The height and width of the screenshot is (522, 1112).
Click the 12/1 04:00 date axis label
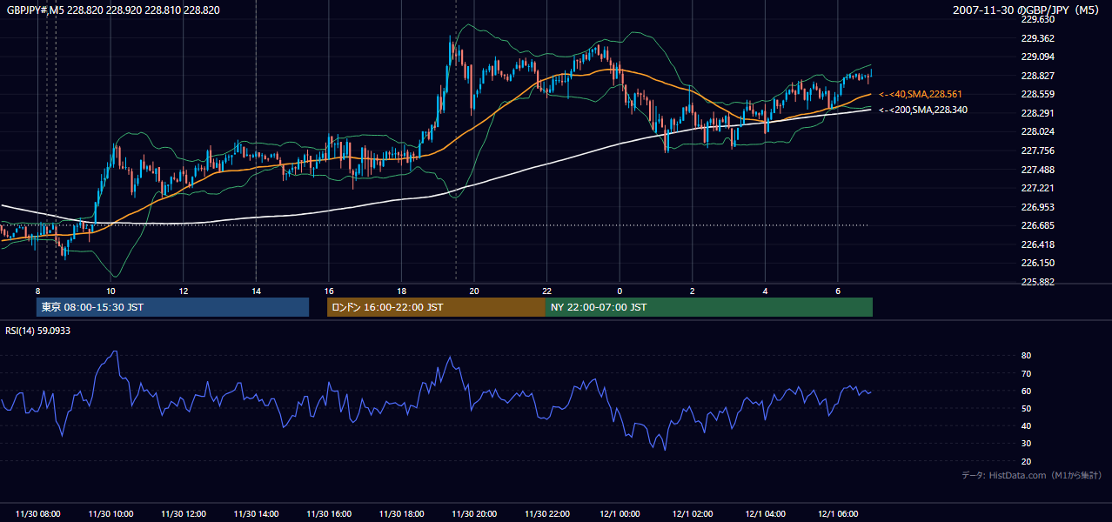pos(765,514)
